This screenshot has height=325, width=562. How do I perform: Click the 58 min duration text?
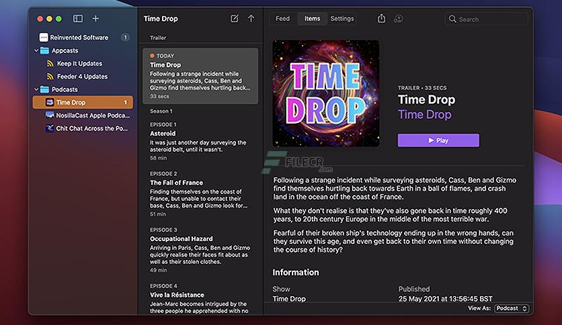(158, 158)
